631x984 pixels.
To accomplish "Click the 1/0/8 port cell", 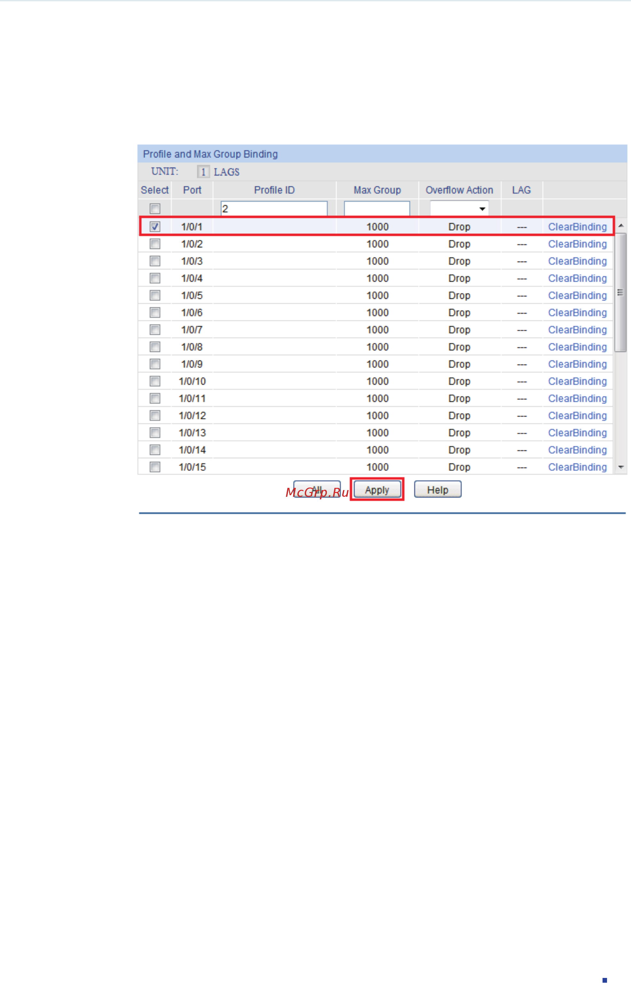I will coord(192,347).
